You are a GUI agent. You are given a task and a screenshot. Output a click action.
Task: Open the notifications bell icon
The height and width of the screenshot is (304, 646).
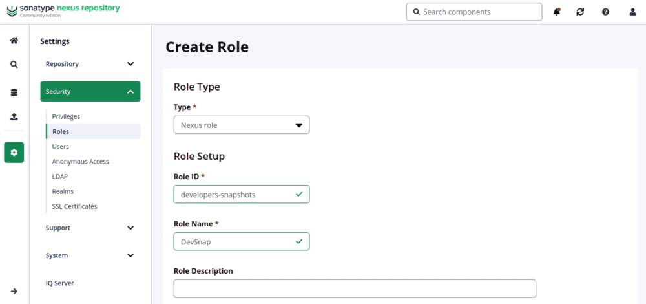[557, 12]
